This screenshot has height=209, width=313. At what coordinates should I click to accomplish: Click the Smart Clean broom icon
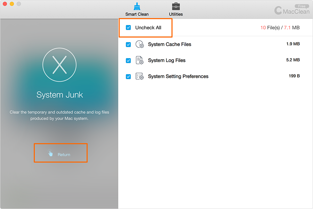click(137, 7)
